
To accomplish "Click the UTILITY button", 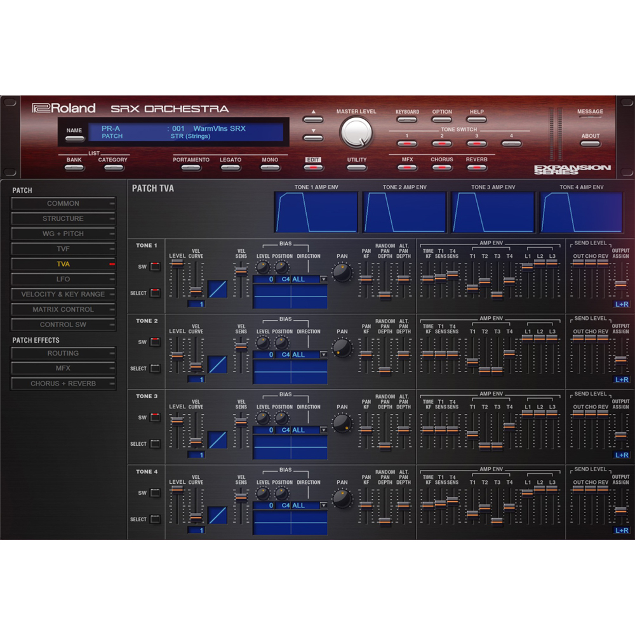I will 356,167.
